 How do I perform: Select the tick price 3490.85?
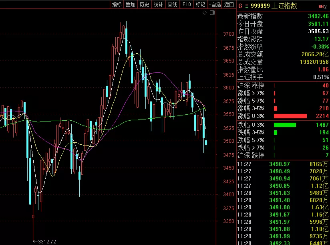click(280, 186)
